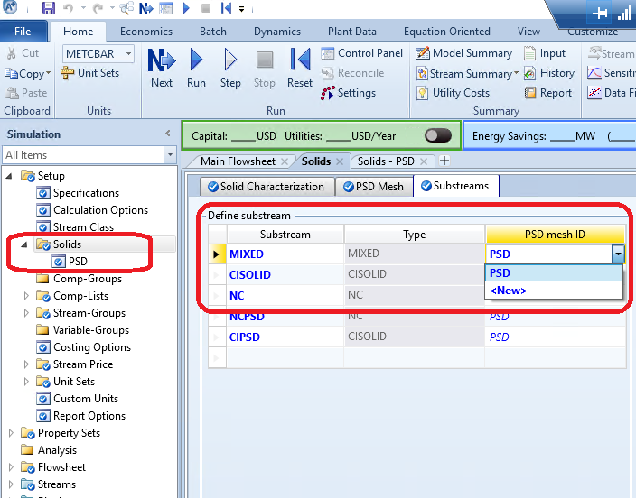
Task: Collapse the Solids folder
Action: [x=24, y=244]
